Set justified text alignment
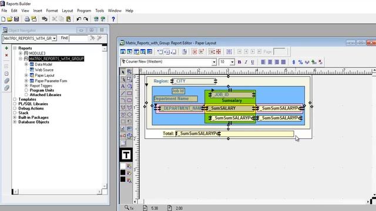Viewport: 376px width, 211px height. pyautogui.click(x=283, y=62)
